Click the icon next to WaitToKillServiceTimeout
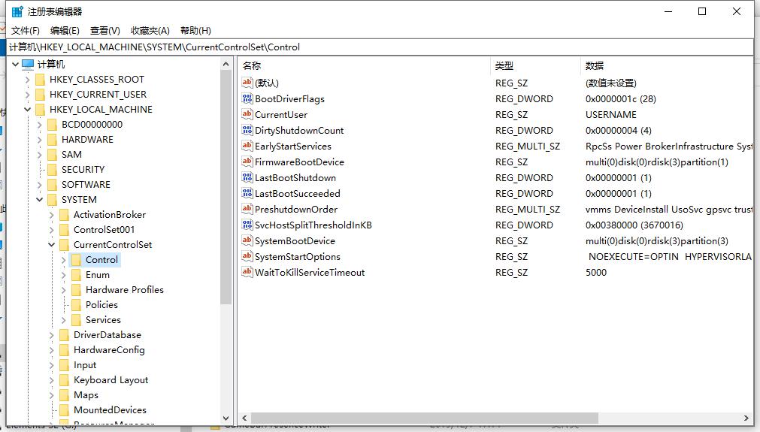760x432 pixels. tap(247, 272)
